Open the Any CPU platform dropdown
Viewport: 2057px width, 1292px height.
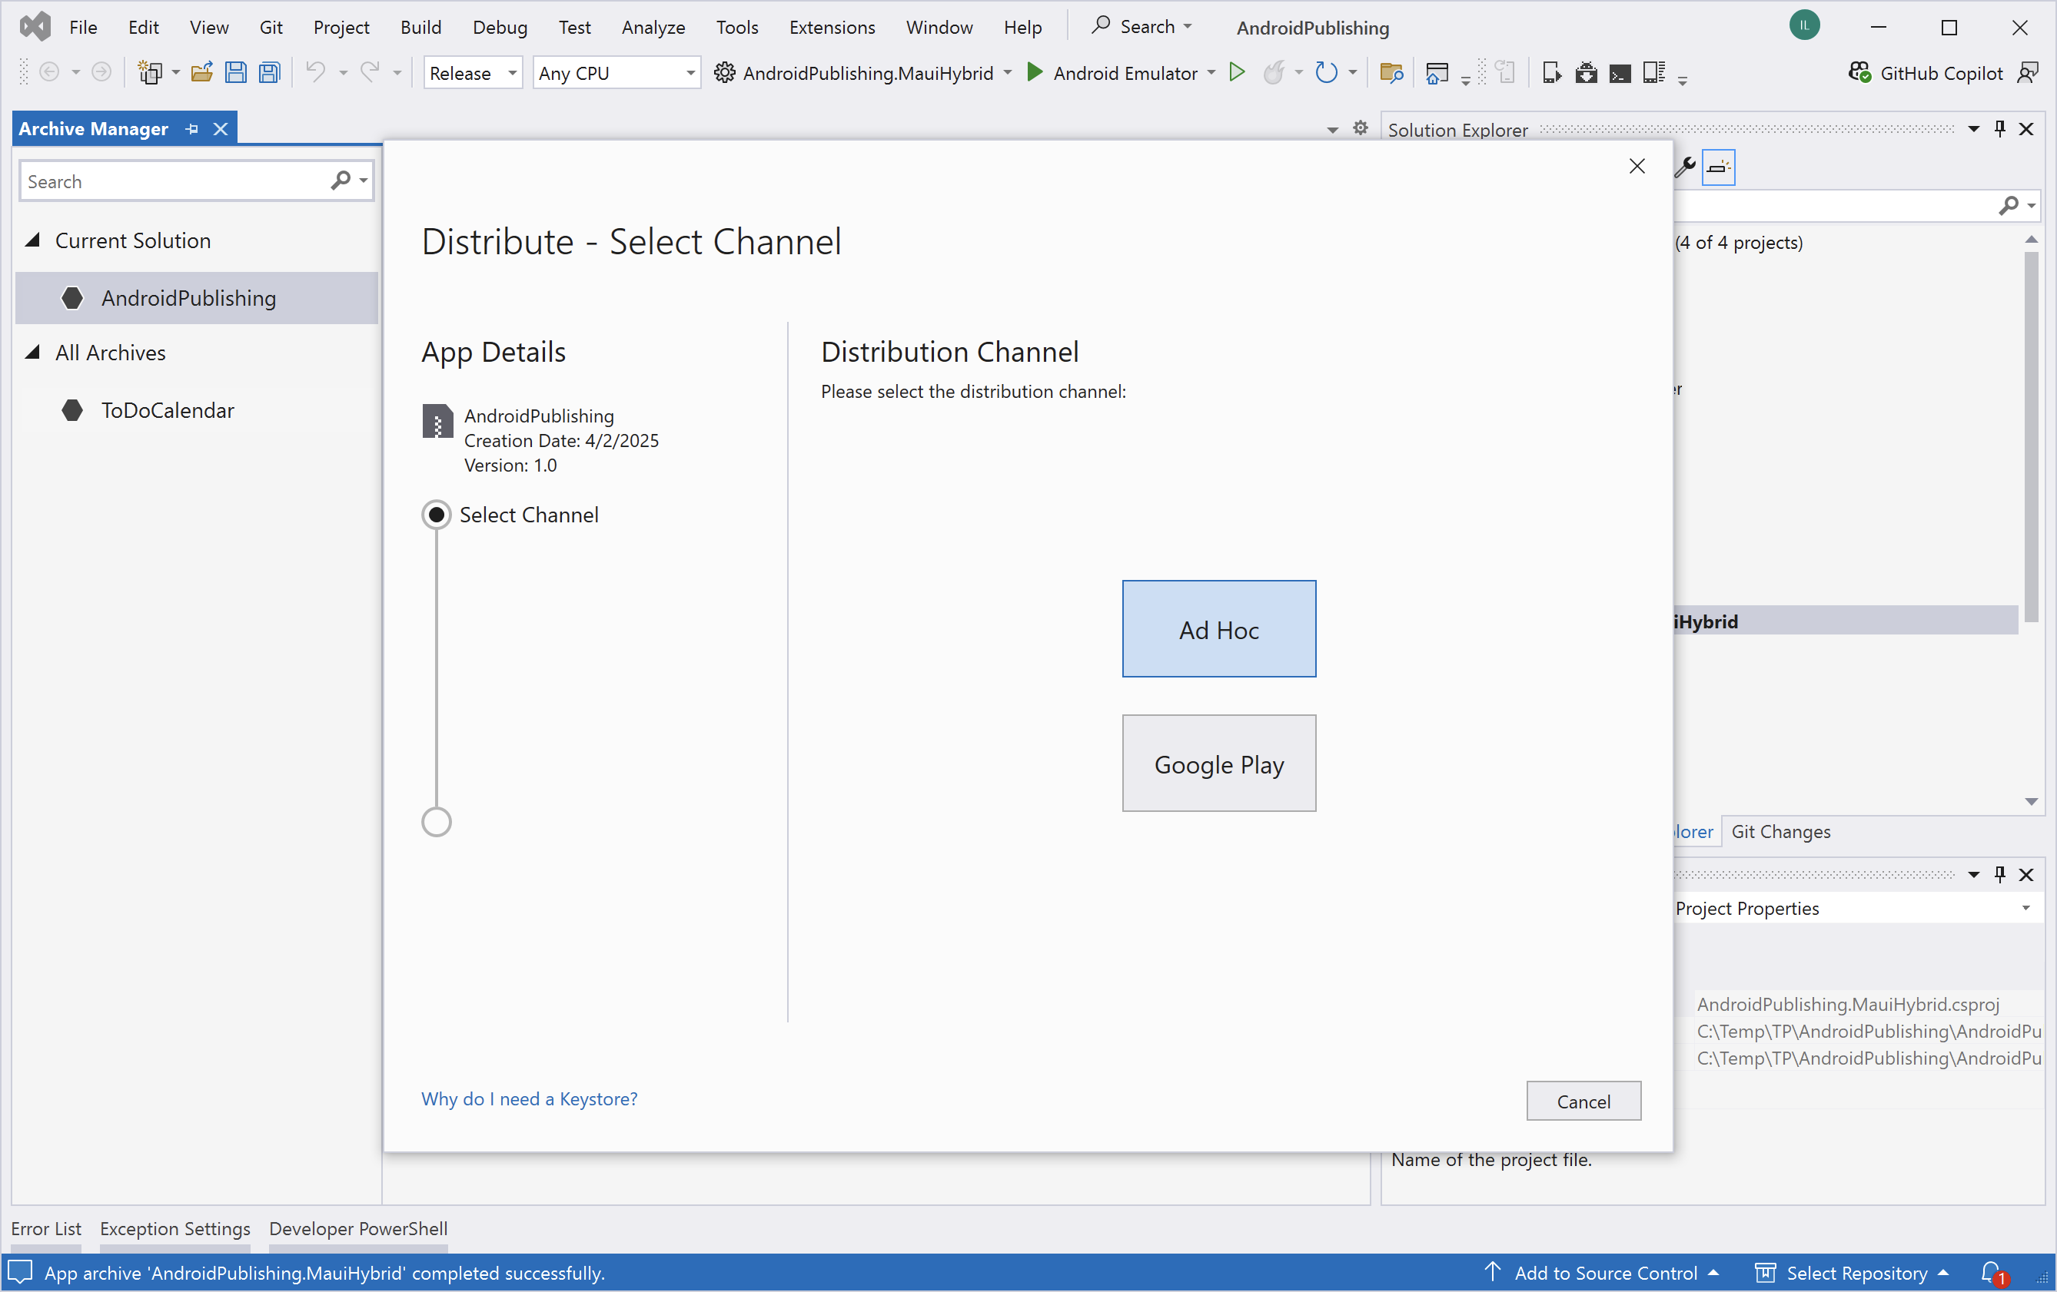(616, 74)
